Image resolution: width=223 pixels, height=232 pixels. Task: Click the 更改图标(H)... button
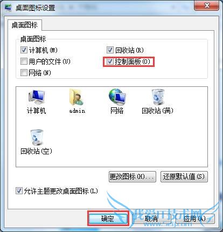[133, 176]
